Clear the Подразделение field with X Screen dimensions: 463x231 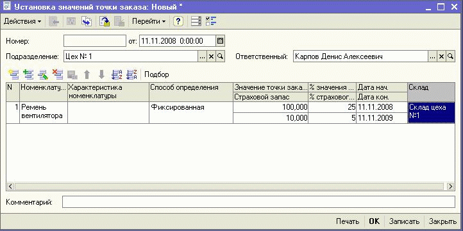[x=211, y=56]
